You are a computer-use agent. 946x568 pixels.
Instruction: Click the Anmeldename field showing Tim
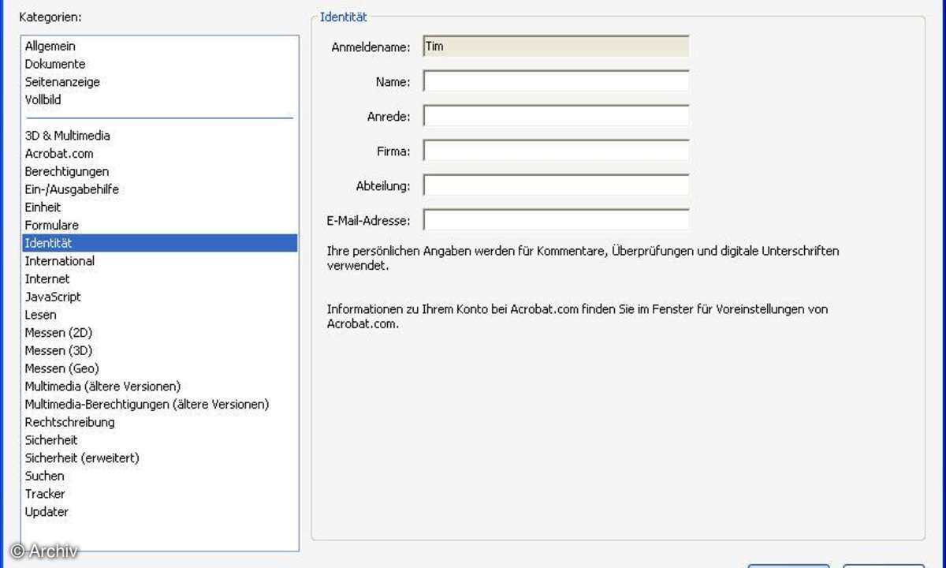pyautogui.click(x=556, y=47)
